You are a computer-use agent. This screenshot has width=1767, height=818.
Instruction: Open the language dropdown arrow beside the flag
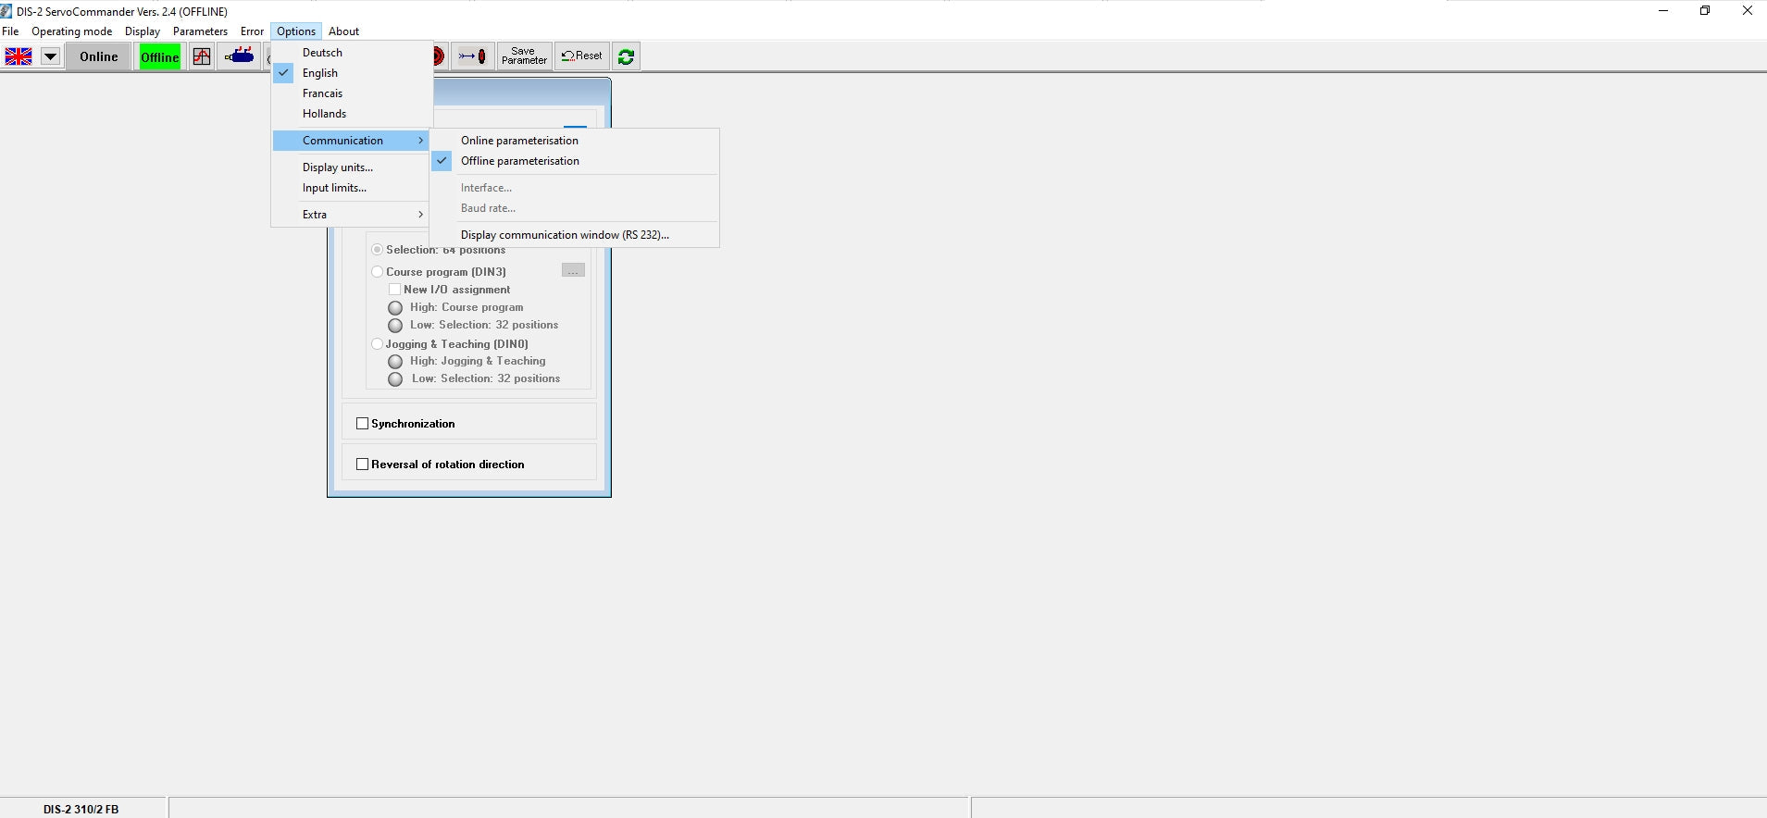(51, 56)
